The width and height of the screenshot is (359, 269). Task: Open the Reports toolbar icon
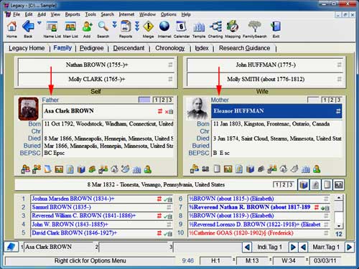click(x=126, y=27)
